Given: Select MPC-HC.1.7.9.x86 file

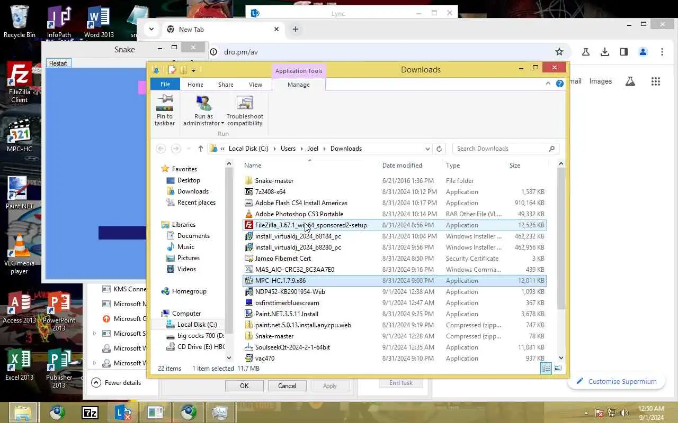Looking at the screenshot, I should tap(395, 281).
